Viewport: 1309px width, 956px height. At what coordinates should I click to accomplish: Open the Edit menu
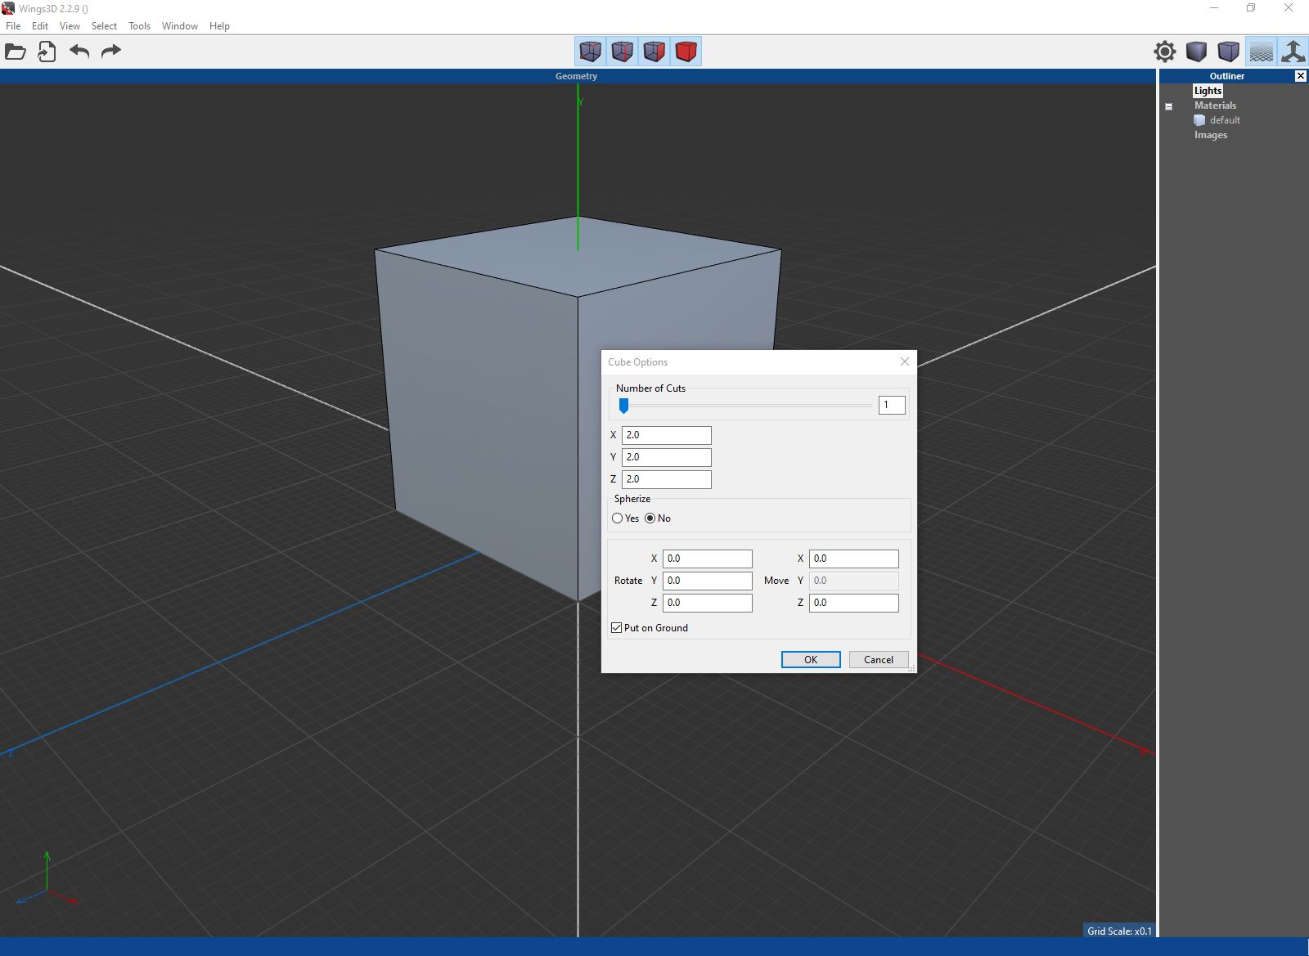click(40, 26)
